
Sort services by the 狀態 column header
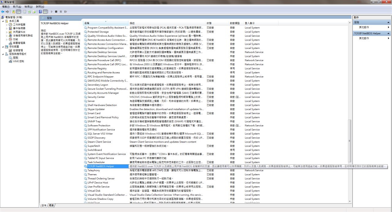(x=209, y=23)
